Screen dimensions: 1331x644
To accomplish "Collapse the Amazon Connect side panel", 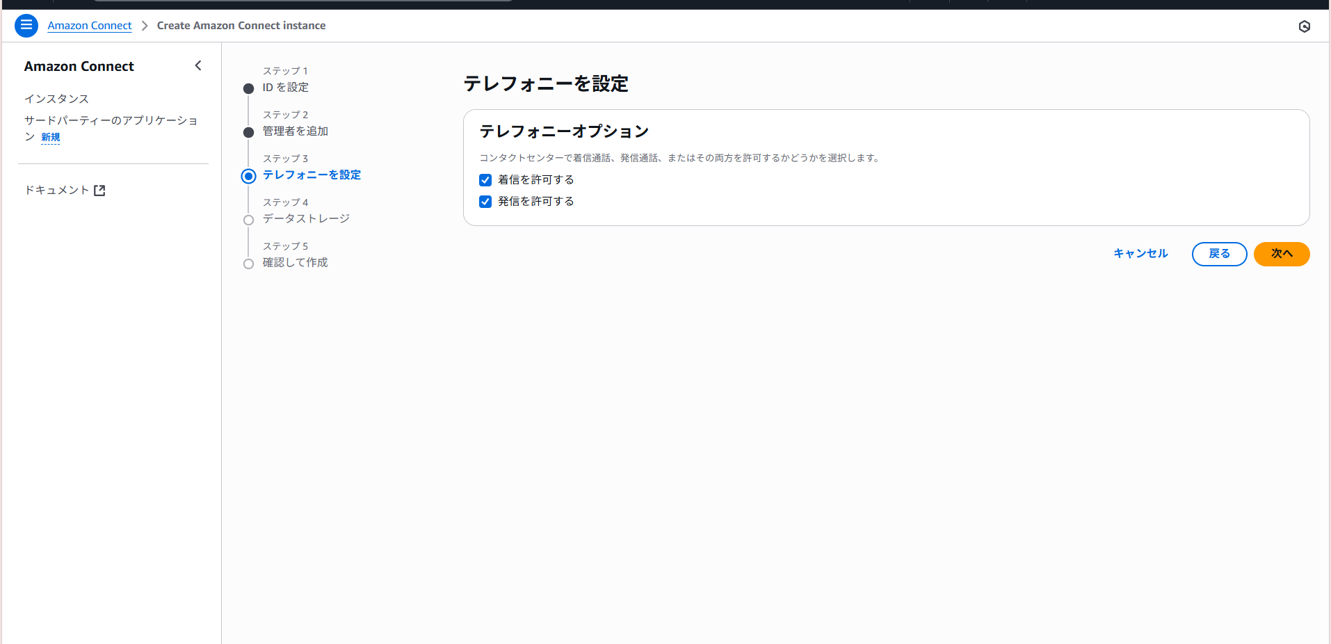I will (198, 65).
